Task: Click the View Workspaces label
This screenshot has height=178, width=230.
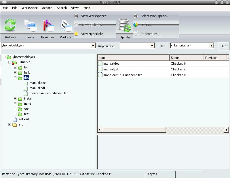Action: [94, 16]
